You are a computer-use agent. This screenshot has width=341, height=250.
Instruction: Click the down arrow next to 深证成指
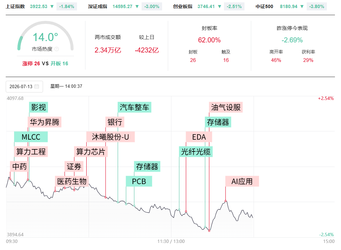point(137,6)
